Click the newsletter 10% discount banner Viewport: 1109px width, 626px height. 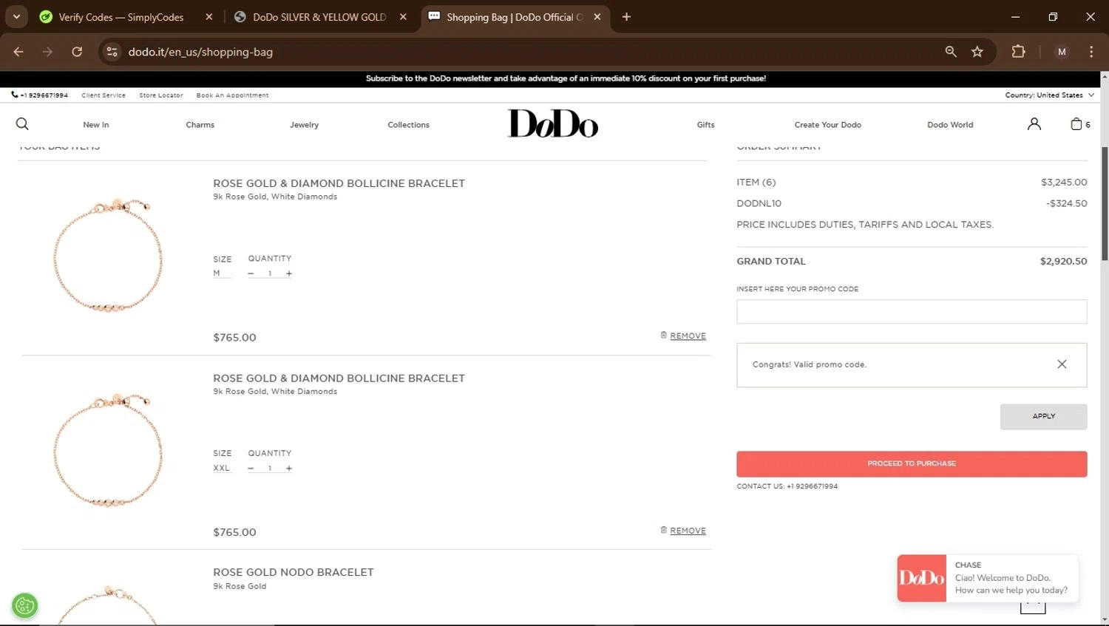pos(566,78)
